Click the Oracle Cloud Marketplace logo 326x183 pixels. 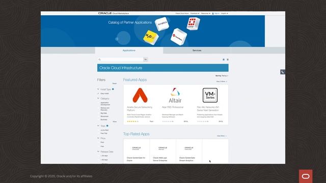[x=114, y=13]
